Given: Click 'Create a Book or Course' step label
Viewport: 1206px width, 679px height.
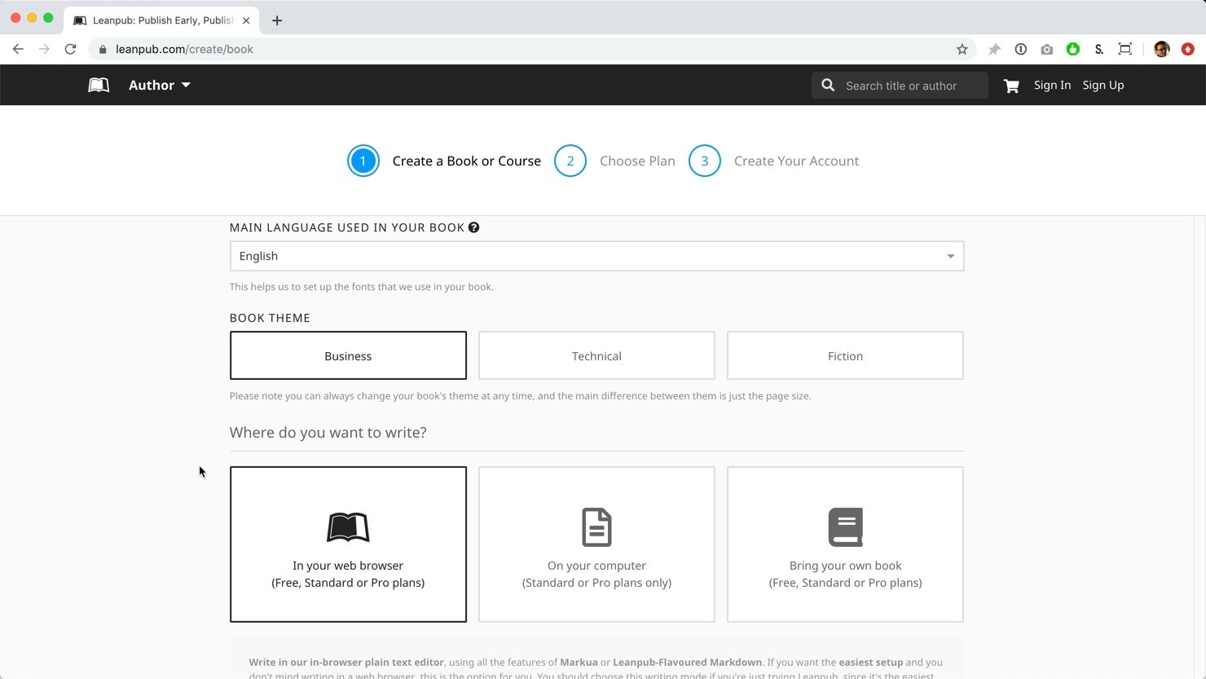Looking at the screenshot, I should click(x=467, y=161).
